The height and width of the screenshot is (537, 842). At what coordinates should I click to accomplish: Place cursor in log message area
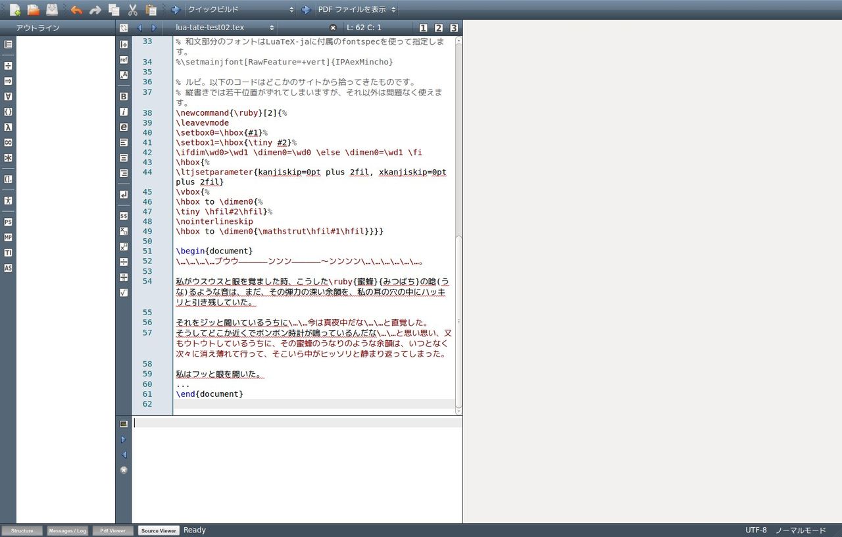[x=297, y=471]
